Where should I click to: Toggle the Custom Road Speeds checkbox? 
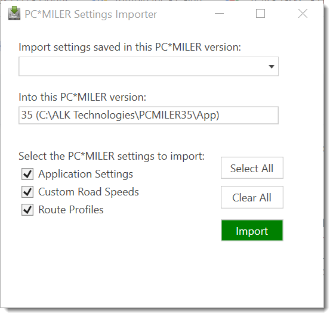(x=27, y=192)
